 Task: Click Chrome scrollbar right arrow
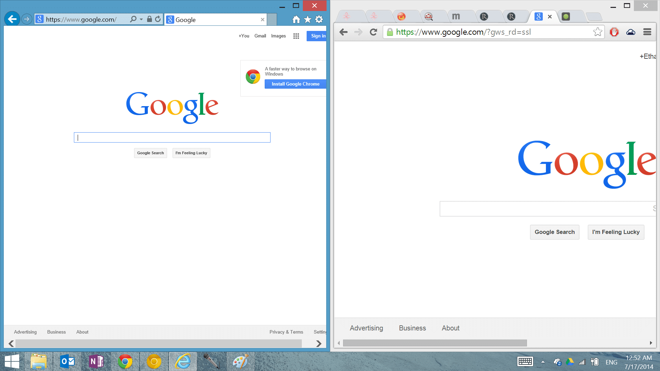click(651, 343)
